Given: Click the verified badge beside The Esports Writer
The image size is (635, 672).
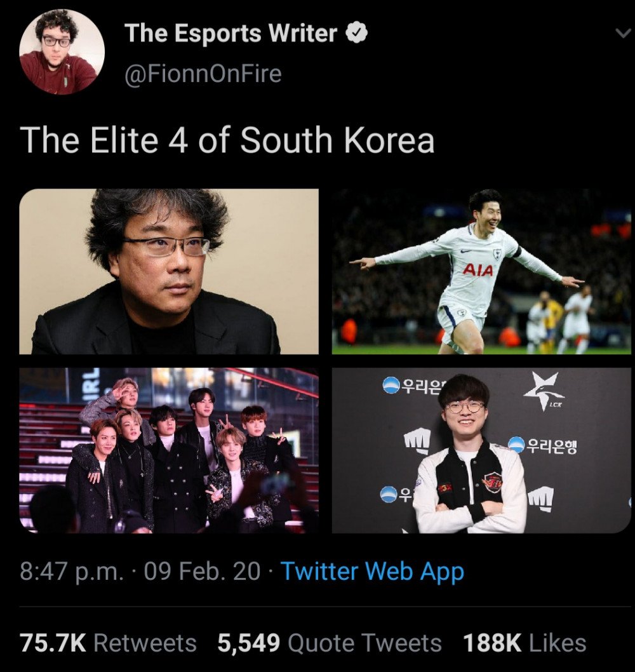Looking at the screenshot, I should [x=356, y=33].
